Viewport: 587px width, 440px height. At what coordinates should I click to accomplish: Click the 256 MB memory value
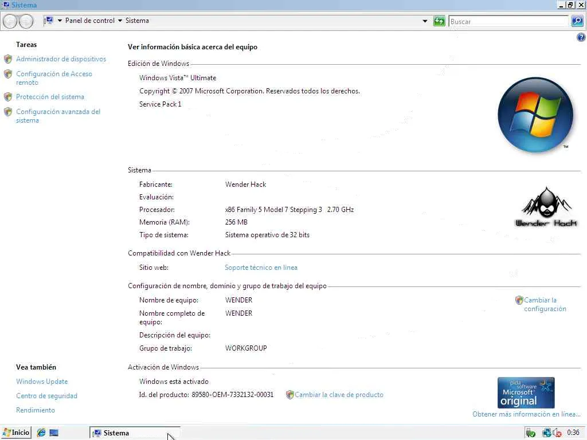(x=236, y=222)
